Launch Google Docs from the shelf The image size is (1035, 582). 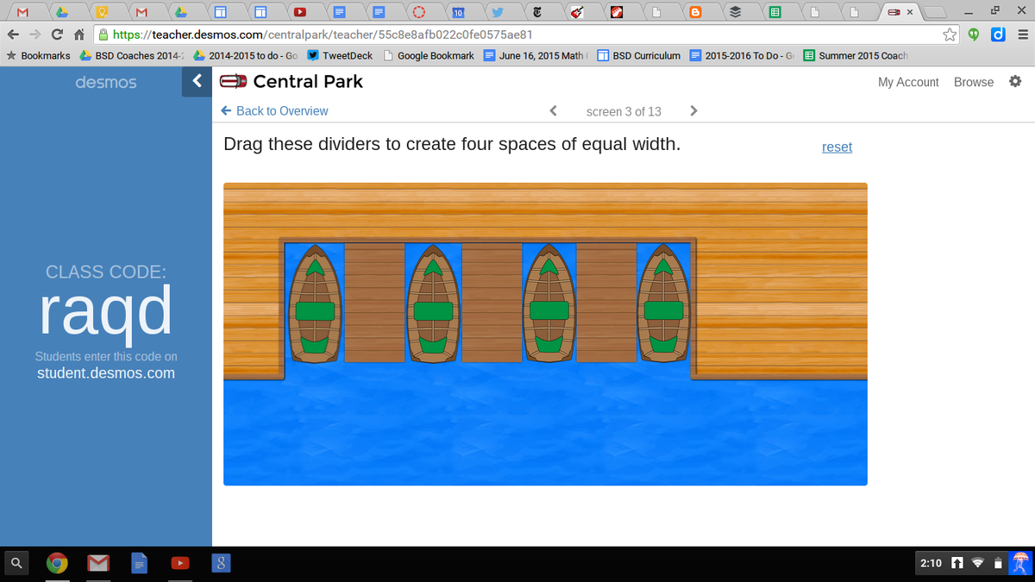138,563
